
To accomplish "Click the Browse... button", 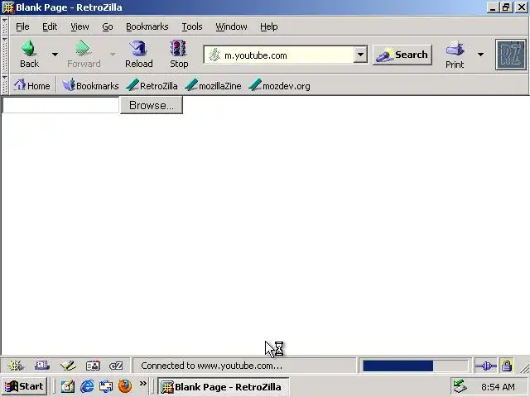I will [x=151, y=105].
